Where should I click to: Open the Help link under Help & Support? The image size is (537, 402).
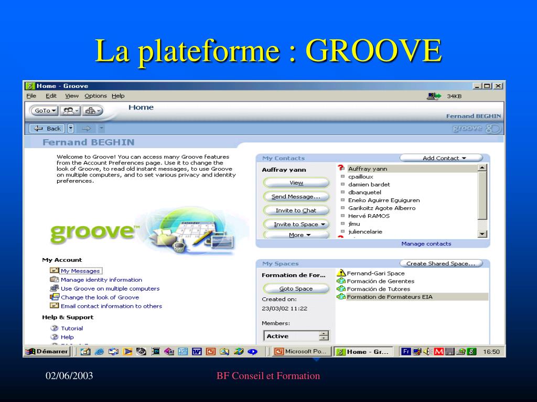67,337
